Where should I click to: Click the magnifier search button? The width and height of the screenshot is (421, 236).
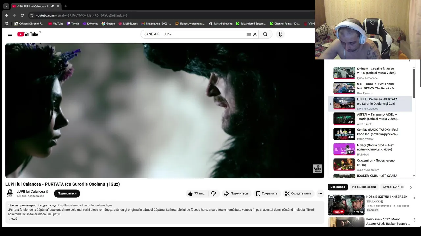pos(265,34)
